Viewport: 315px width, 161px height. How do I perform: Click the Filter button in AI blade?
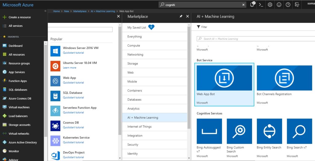pos(202,27)
